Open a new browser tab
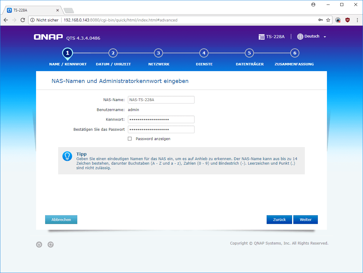Screen dimensions: 363x273 [x=69, y=10]
